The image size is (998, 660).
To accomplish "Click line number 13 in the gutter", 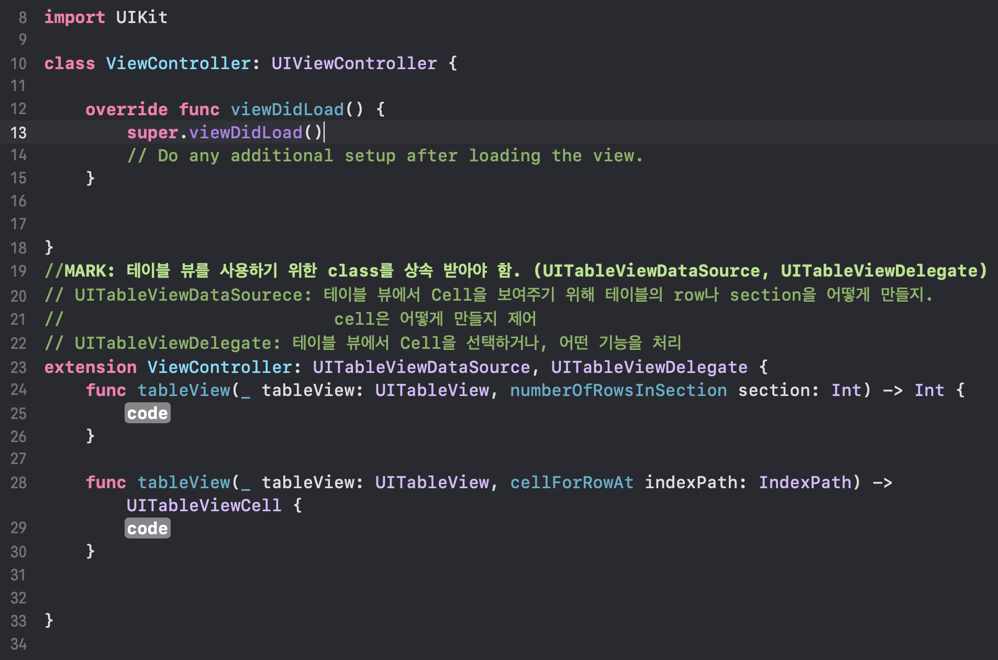I will (x=18, y=133).
